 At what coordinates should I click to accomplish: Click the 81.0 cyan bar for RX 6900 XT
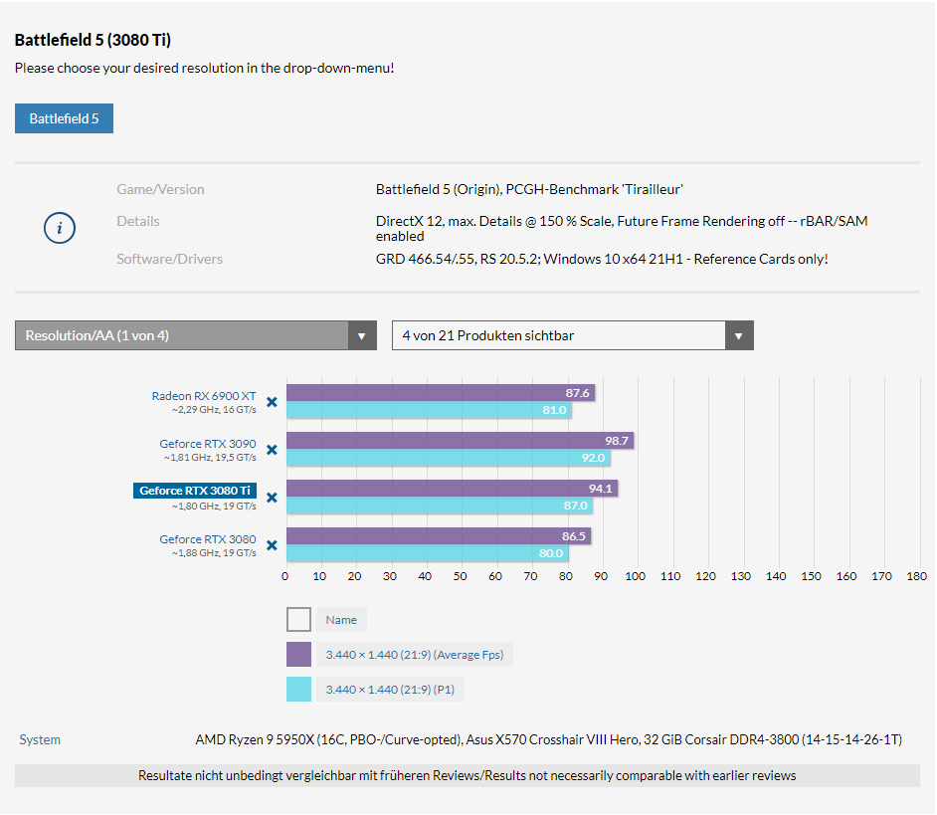point(429,410)
